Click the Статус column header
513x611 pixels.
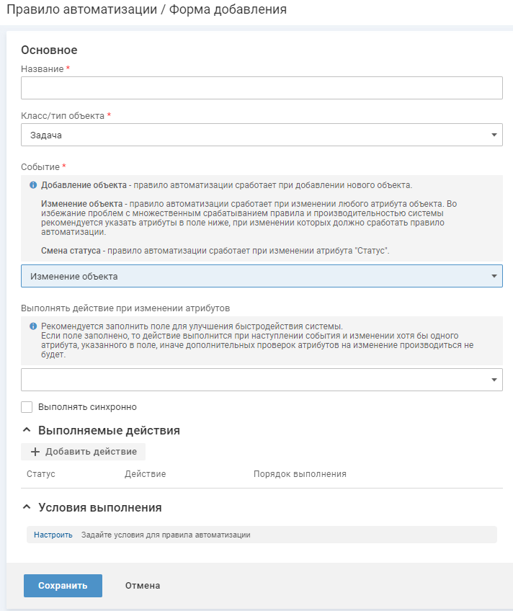(x=41, y=474)
